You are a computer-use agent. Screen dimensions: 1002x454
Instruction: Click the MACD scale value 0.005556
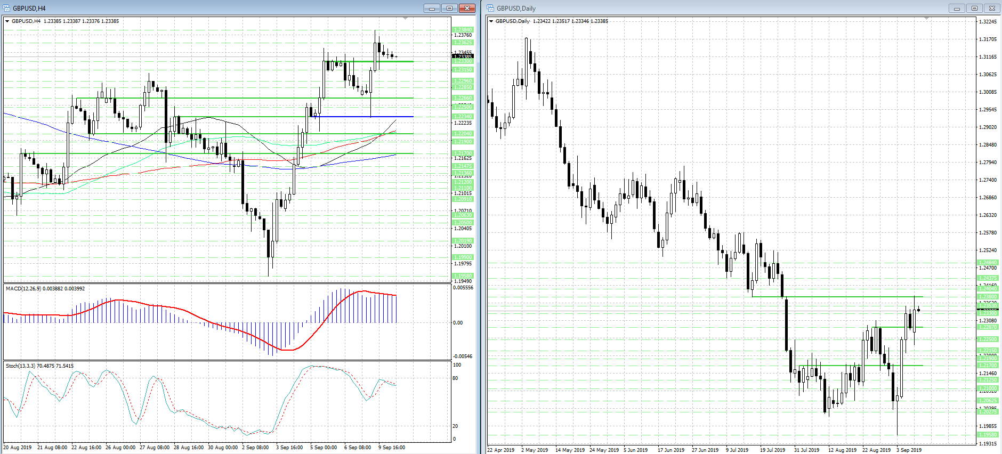(463, 288)
